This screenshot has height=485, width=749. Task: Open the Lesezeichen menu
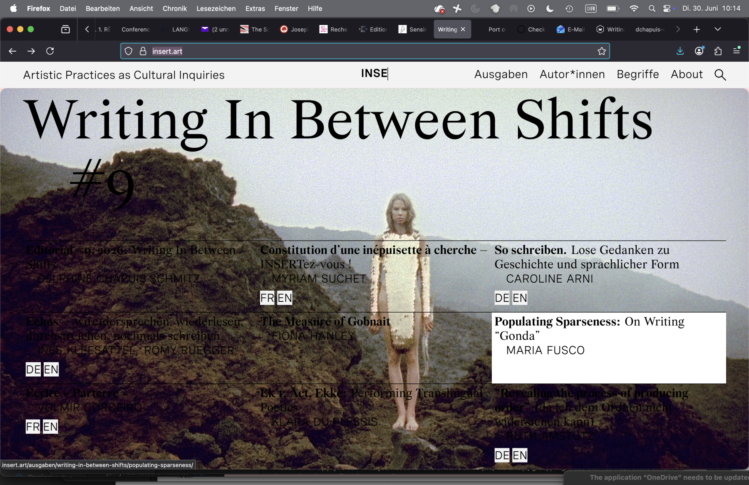point(216,8)
